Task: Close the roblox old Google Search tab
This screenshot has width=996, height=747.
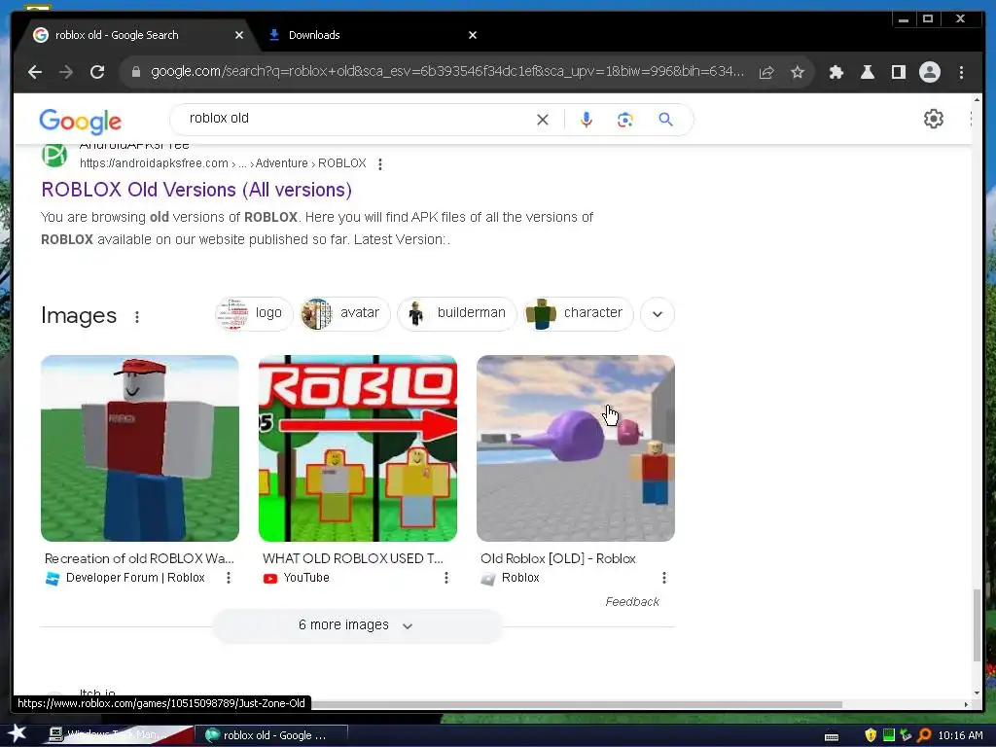Action: click(239, 35)
